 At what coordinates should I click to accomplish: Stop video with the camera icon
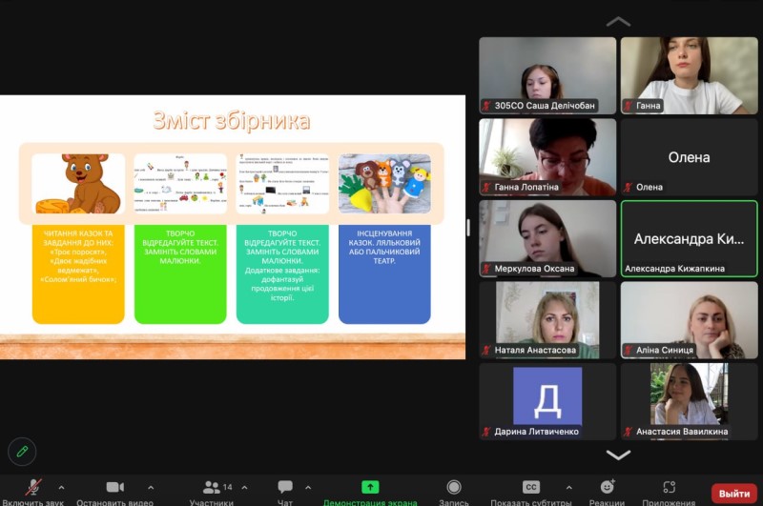114,487
